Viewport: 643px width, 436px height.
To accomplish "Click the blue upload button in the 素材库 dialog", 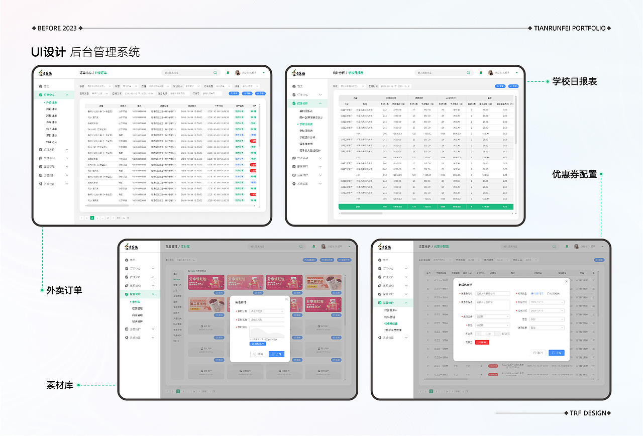I will (x=276, y=354).
